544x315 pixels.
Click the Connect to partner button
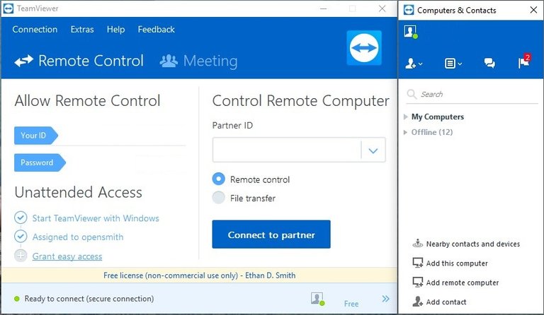click(x=271, y=234)
